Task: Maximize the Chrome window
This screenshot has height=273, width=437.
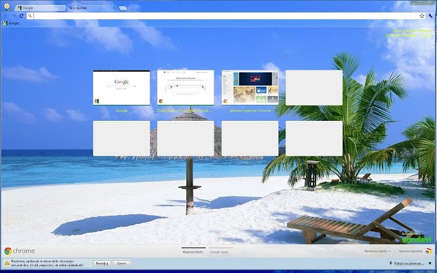Action: (421, 3)
